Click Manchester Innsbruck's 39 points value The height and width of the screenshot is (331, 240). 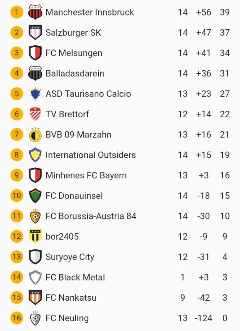pyautogui.click(x=224, y=12)
